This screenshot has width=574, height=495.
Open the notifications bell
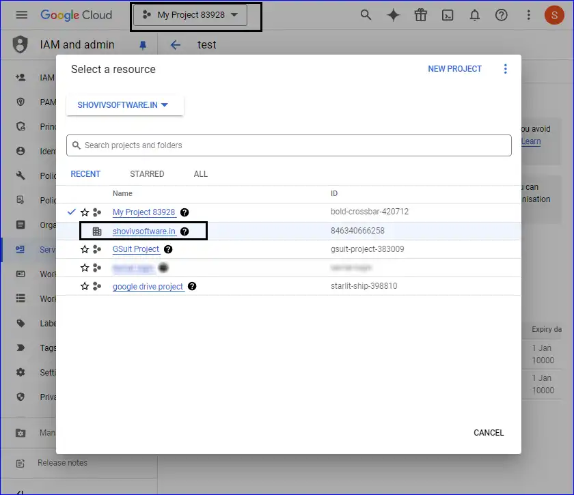(475, 15)
